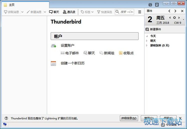Go to previous events pane view
187x129 pixels.
169,11
